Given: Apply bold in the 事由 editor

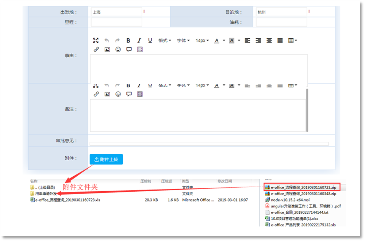Looking at the screenshot, I should [128, 40].
